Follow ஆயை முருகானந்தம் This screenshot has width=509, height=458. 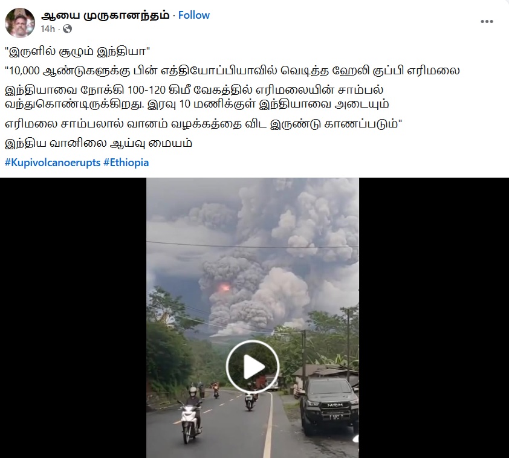coord(194,15)
